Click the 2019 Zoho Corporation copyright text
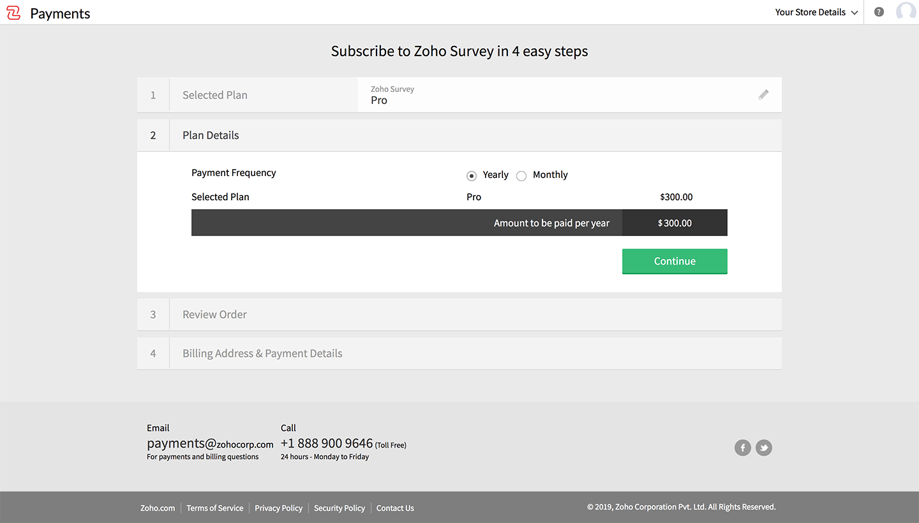Screen dimensions: 919x523 pos(681,507)
